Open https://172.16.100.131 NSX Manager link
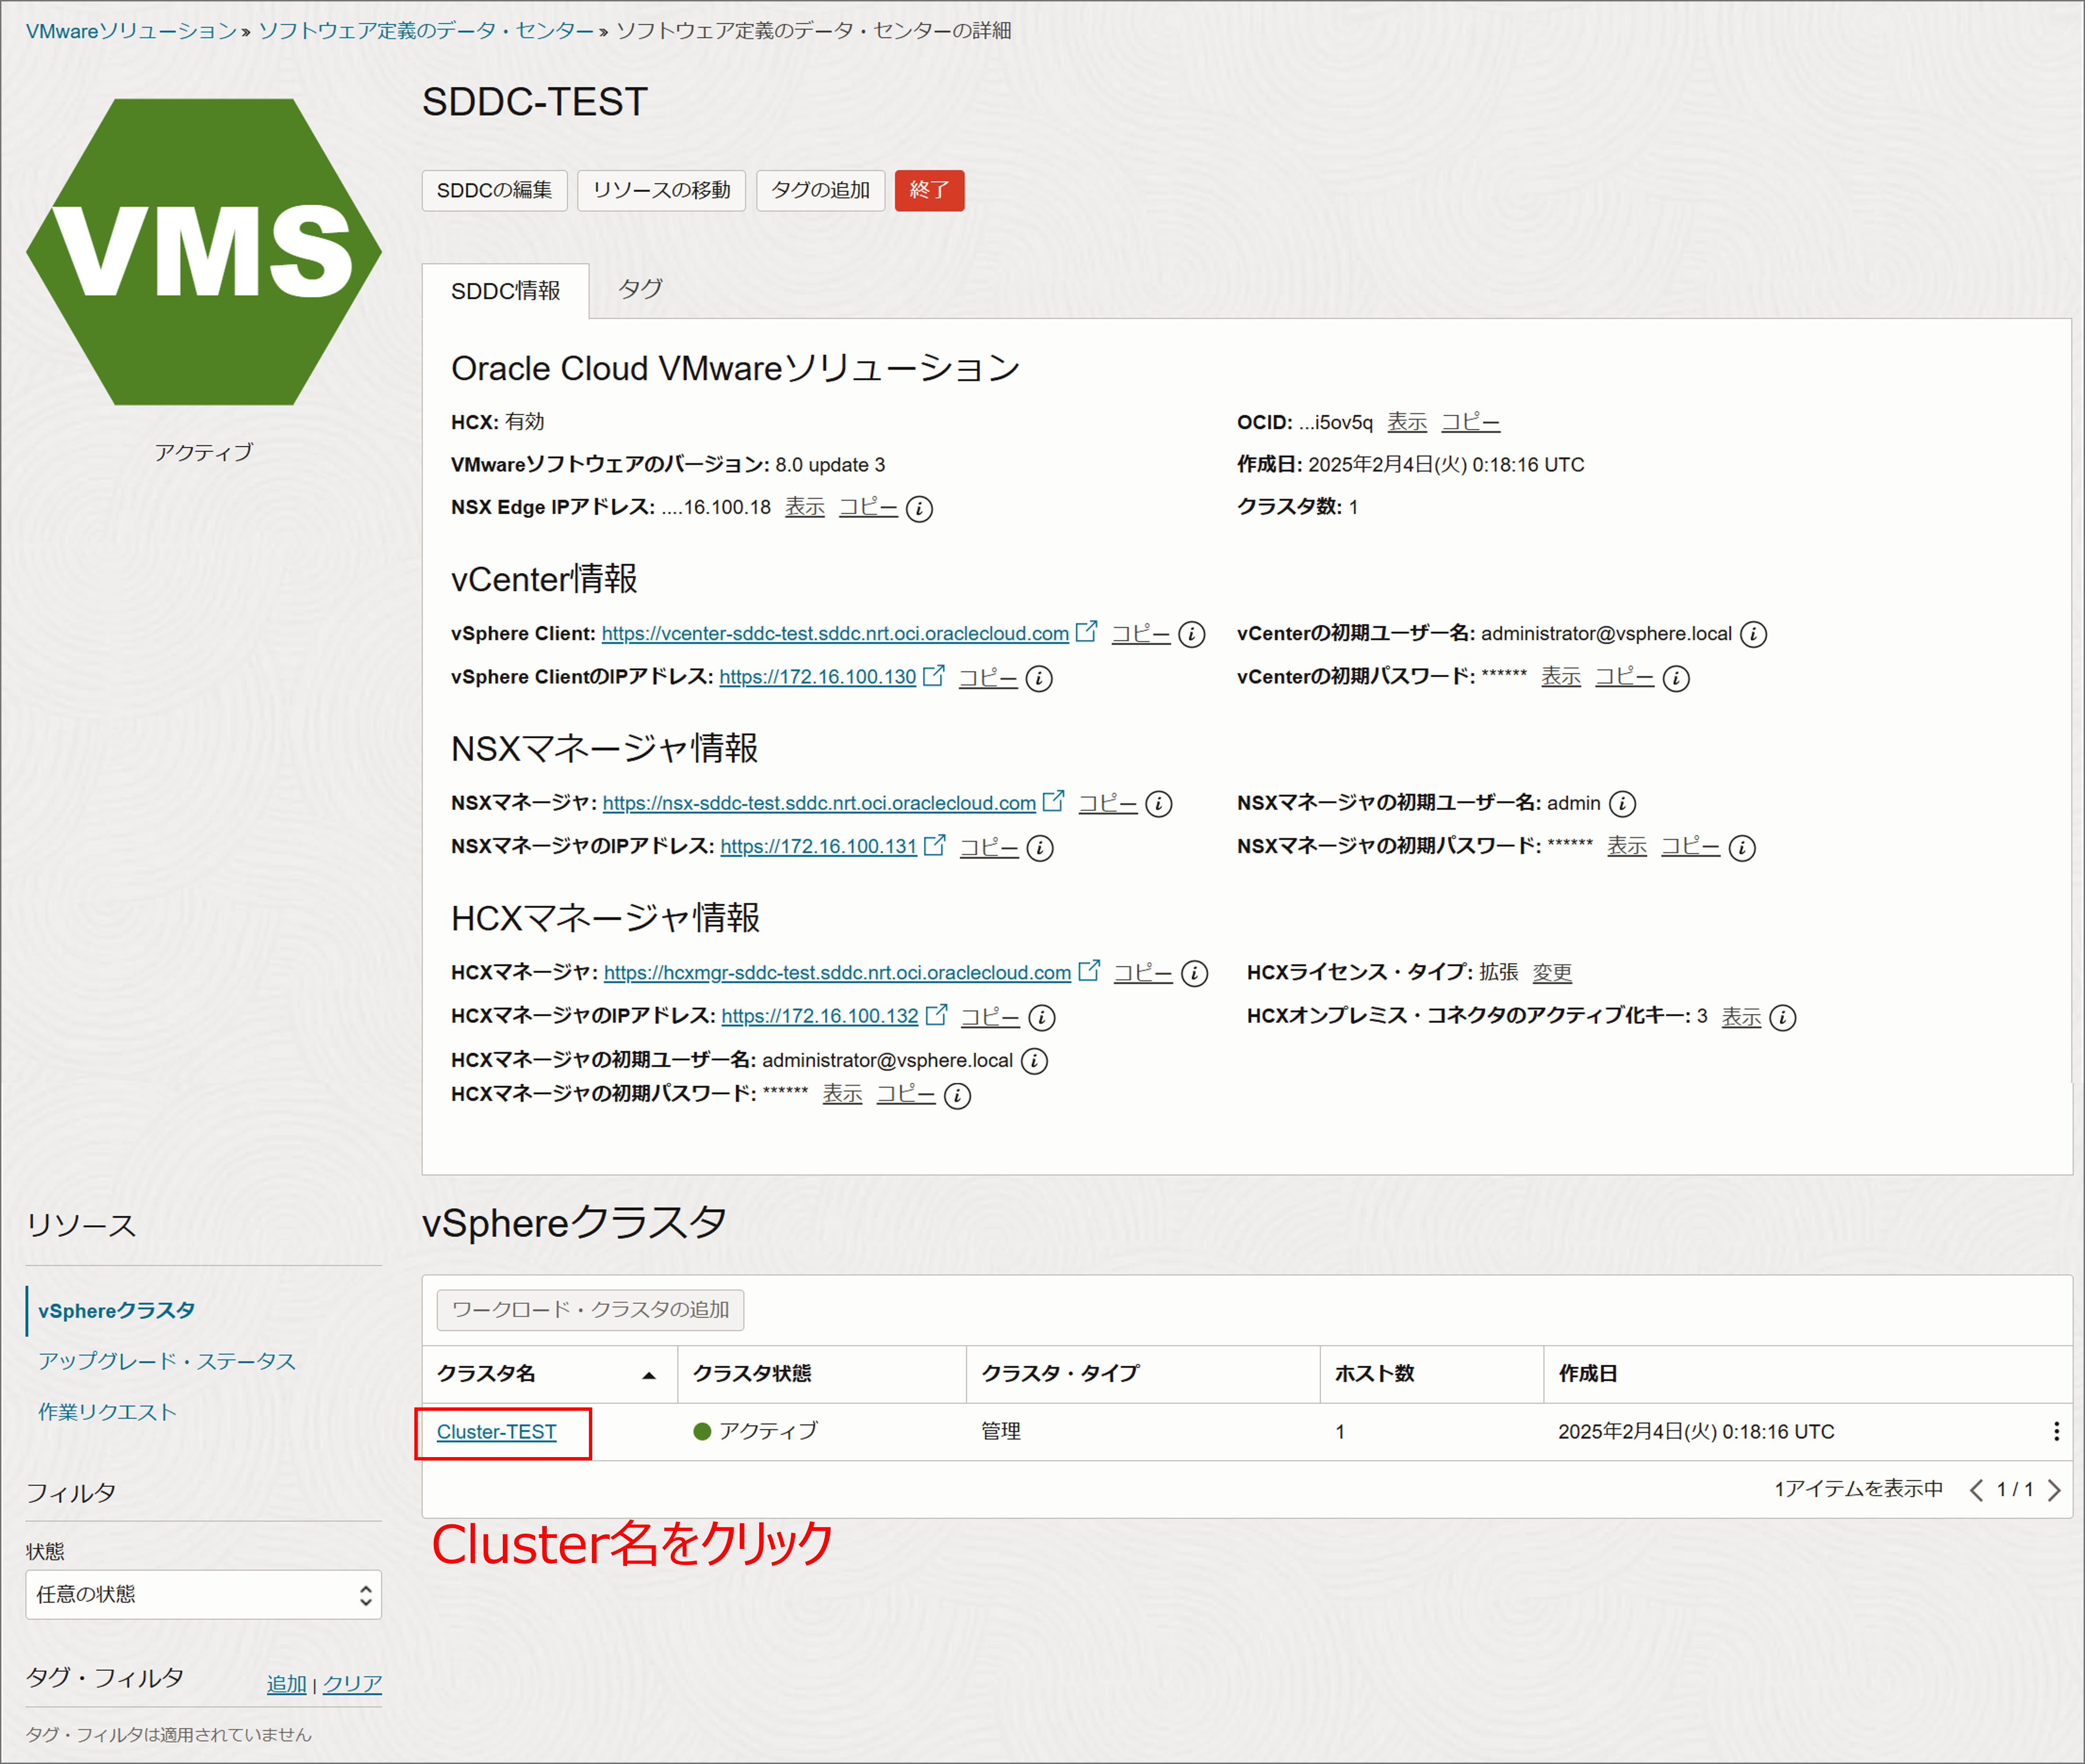This screenshot has width=2085, height=1764. 818,847
